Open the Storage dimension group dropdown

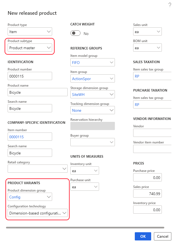(x=93, y=94)
